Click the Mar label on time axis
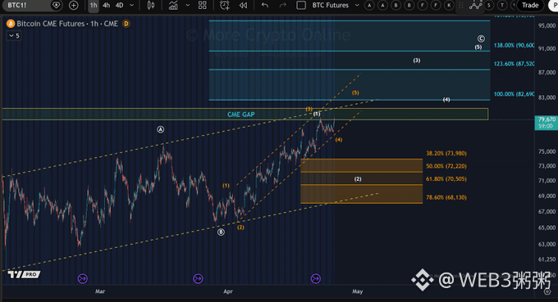Viewport: 558px width, 302px height. 100,291
